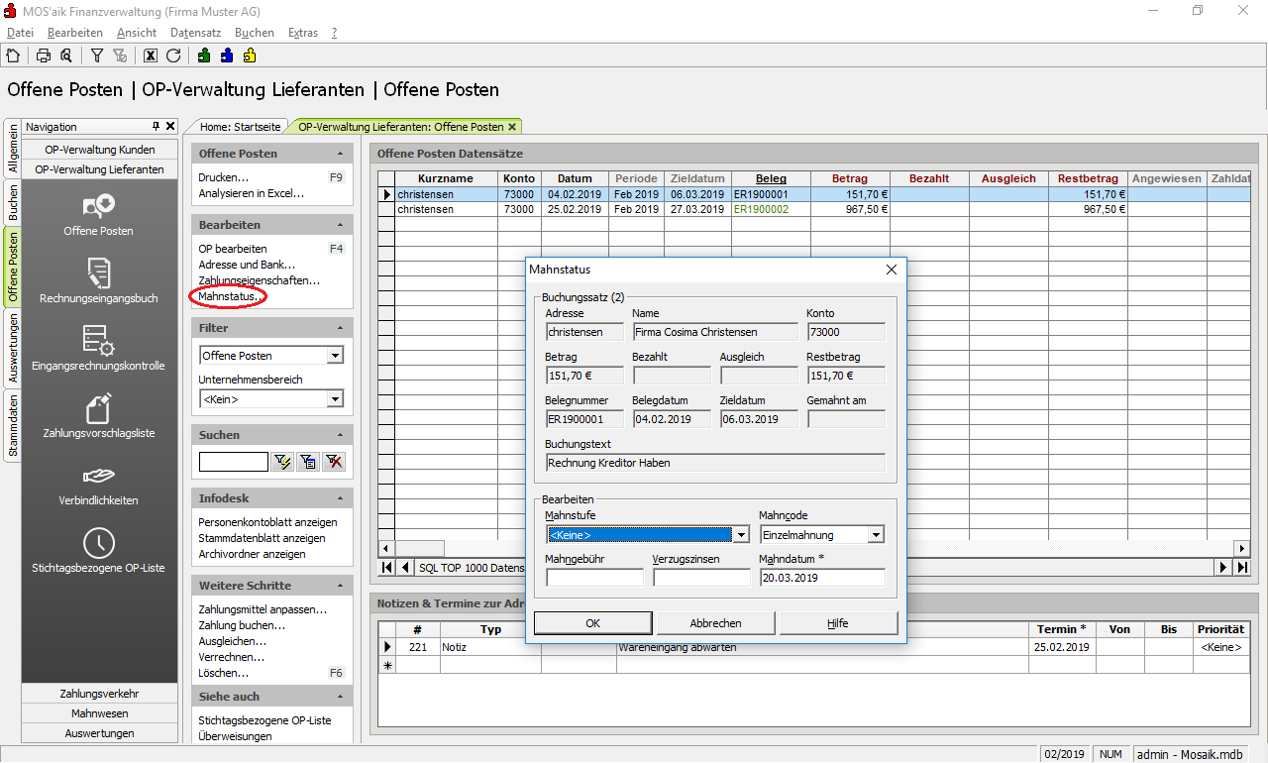Click Abbrechen in Mahnstatus dialog
The height and width of the screenshot is (763, 1268).
pos(715,623)
